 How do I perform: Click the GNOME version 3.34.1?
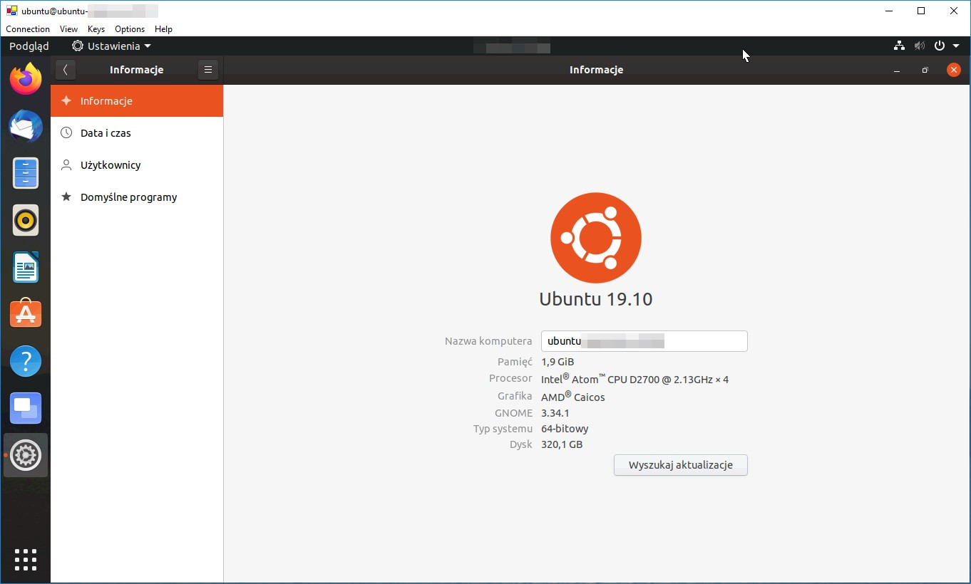click(555, 413)
